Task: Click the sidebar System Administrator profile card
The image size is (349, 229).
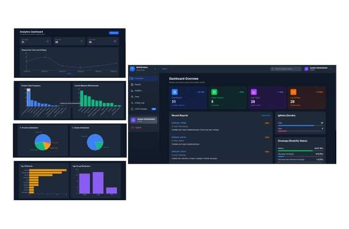Action: [144, 120]
